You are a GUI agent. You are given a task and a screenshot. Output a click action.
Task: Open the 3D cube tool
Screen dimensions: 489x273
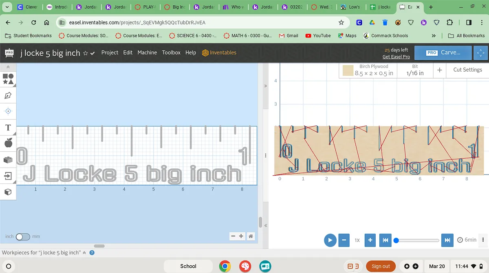pyautogui.click(x=8, y=192)
